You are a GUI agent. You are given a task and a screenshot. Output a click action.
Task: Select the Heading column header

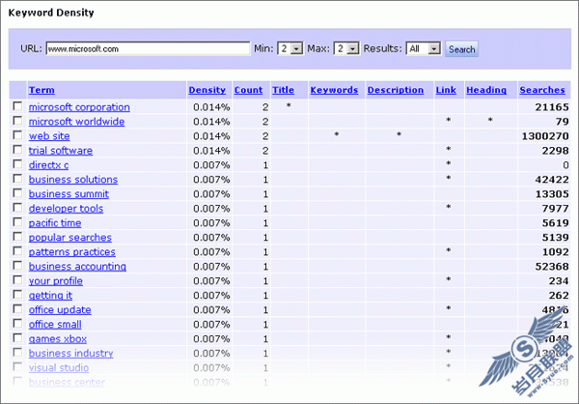486,90
